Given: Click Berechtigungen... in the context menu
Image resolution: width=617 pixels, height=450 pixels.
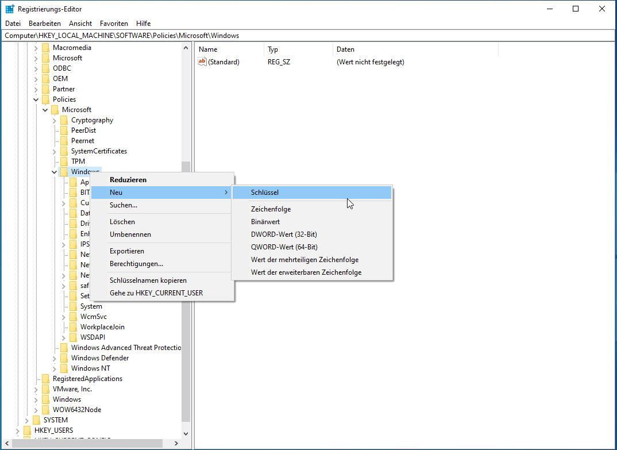Looking at the screenshot, I should click(136, 264).
